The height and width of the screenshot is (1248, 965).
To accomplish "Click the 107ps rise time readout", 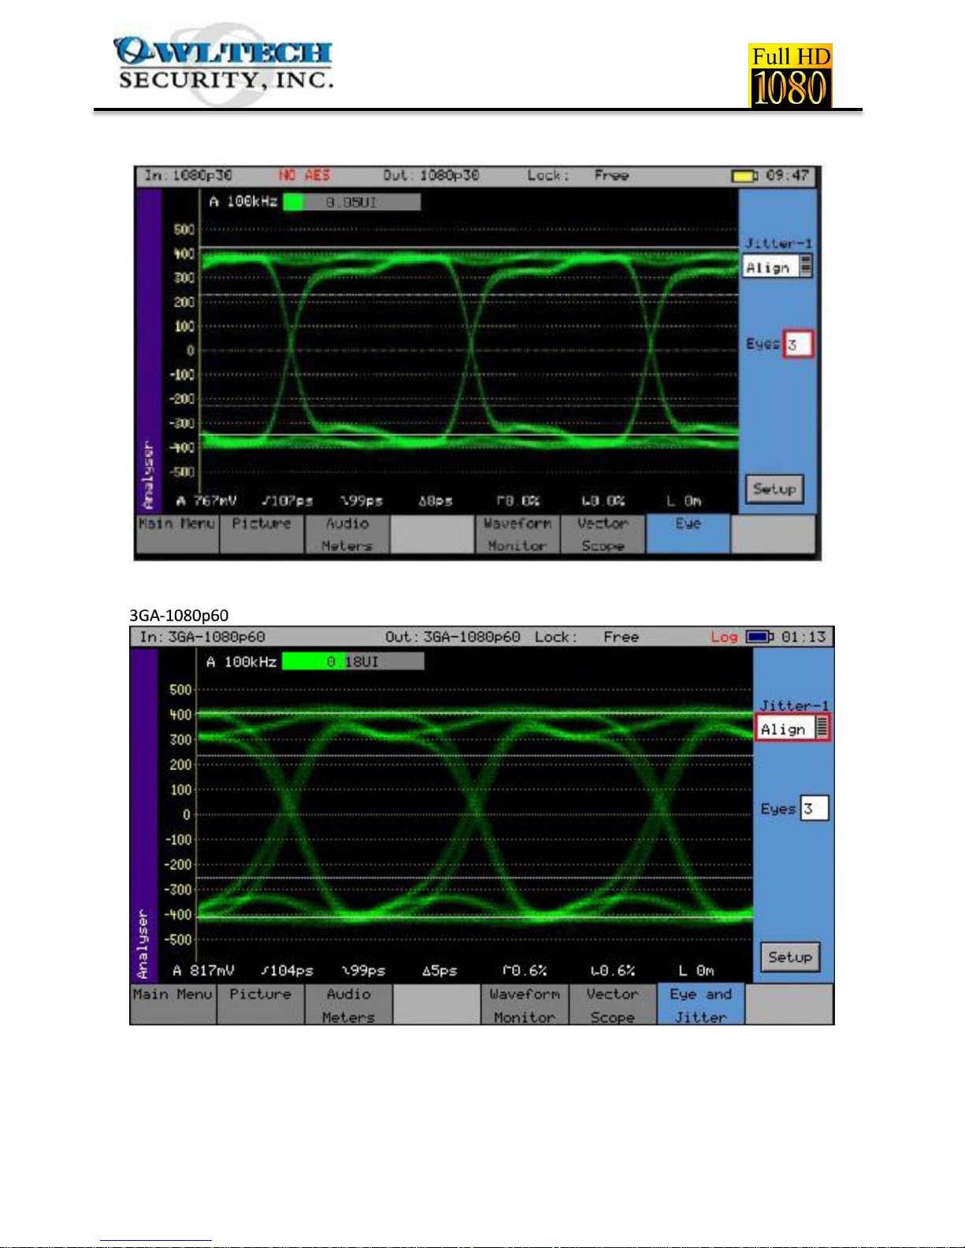I will coord(288,501).
